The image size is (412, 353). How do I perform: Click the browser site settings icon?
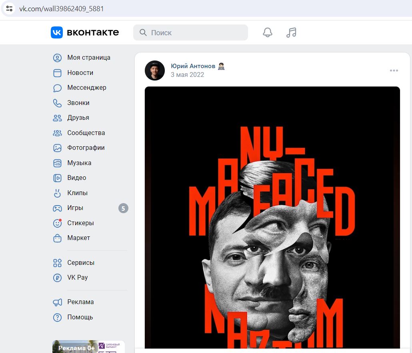[9, 8]
